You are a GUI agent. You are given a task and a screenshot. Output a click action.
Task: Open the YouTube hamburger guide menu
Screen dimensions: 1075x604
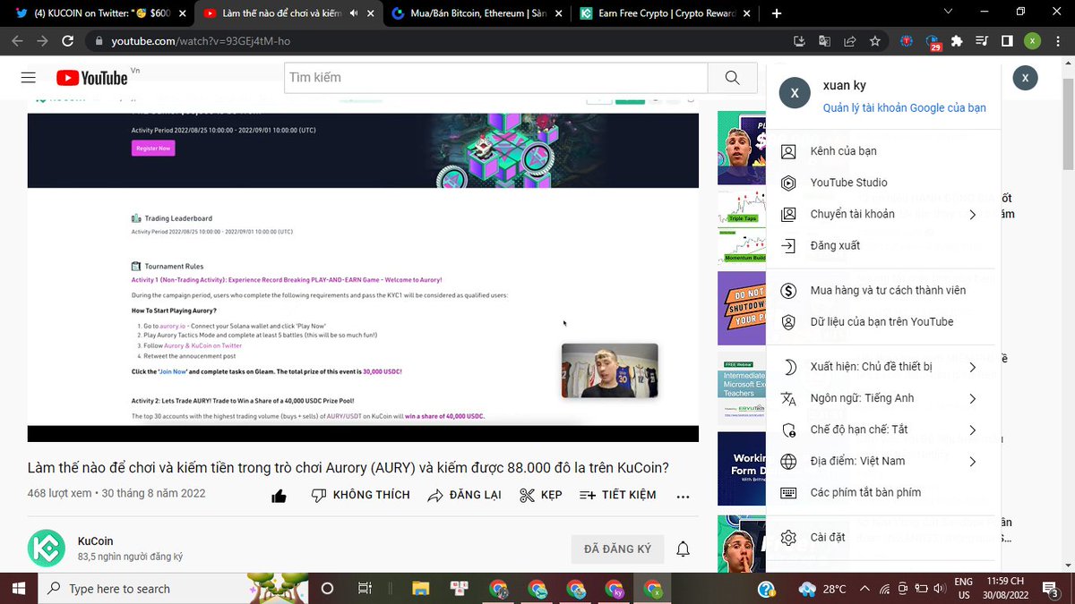point(29,78)
